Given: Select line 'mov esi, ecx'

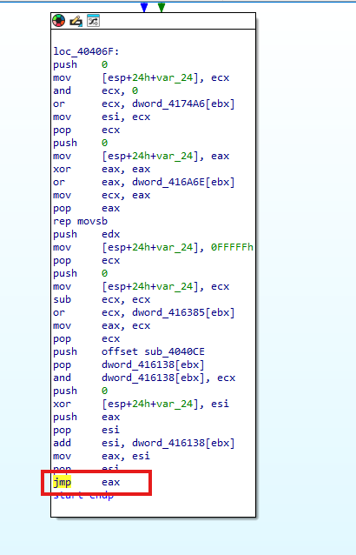Looking at the screenshot, I should 102,117.
